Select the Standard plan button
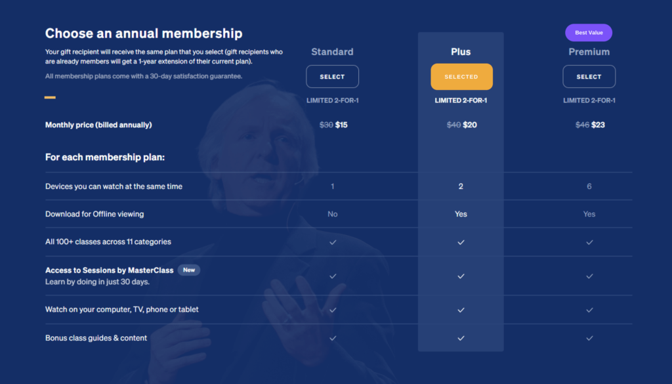 pyautogui.click(x=332, y=77)
